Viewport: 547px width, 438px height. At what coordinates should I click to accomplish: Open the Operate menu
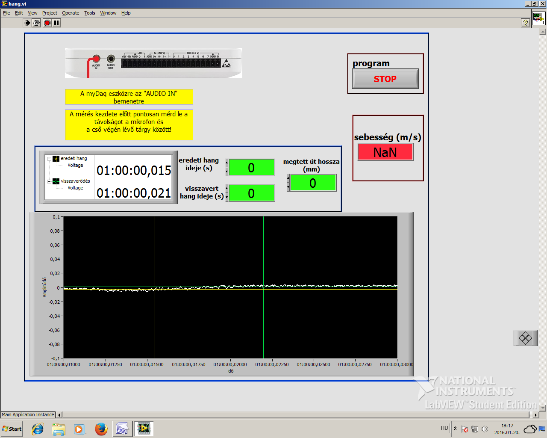(71, 13)
